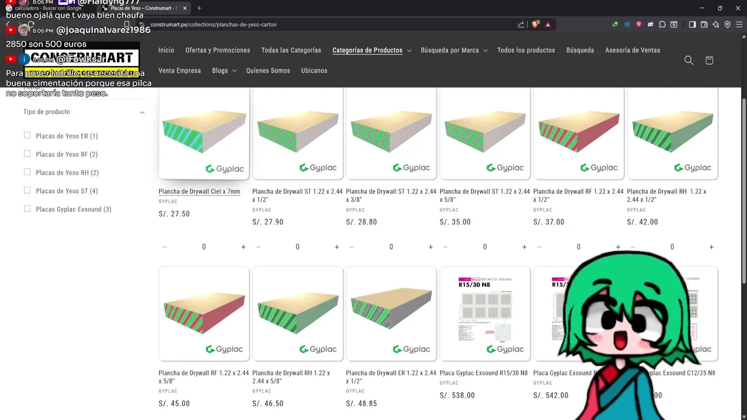This screenshot has height=420, width=747.
Task: Open Ofertas y Promociones menu item
Action: point(218,50)
